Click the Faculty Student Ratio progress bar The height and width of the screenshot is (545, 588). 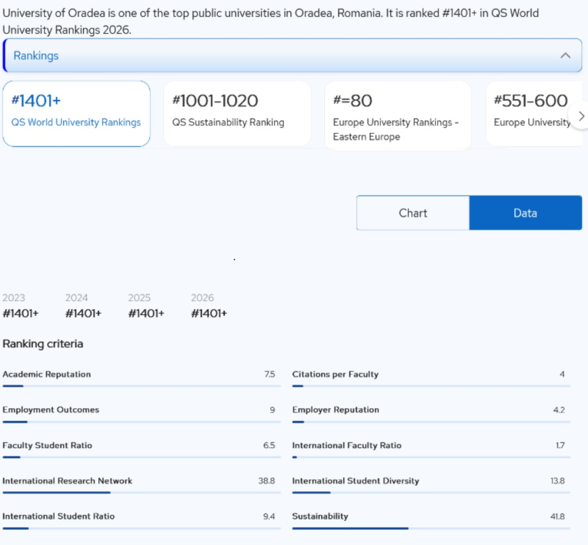[x=142, y=457]
